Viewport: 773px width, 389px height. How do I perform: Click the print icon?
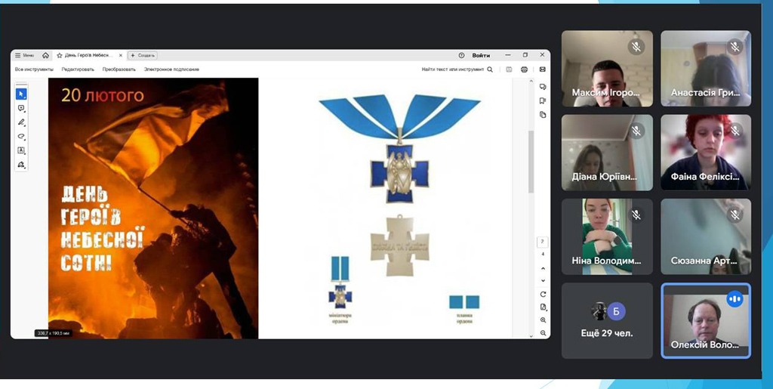coord(524,69)
